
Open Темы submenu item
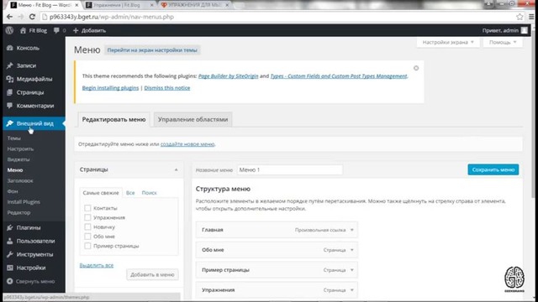pos(14,138)
